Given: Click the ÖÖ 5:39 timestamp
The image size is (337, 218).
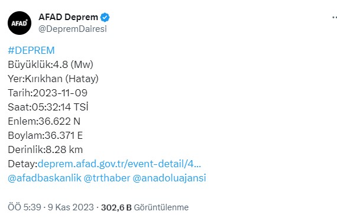Looking at the screenshot, I should point(24,207).
